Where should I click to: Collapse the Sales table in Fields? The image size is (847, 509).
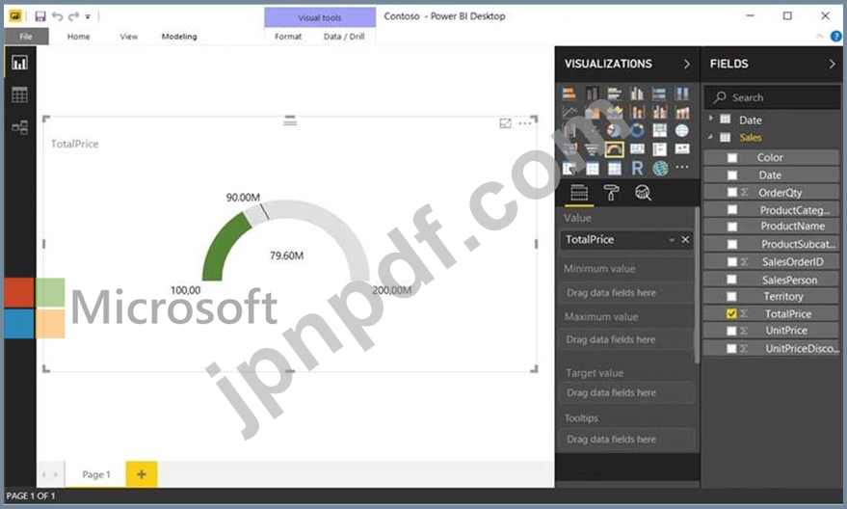pyautogui.click(x=711, y=137)
